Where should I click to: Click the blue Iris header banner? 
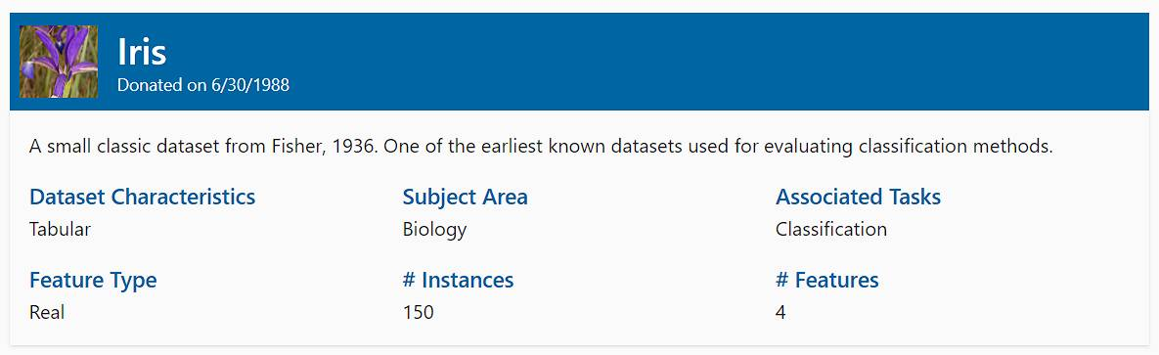[x=579, y=62]
